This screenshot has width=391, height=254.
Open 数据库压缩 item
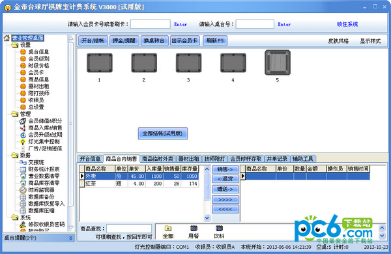click(x=41, y=210)
